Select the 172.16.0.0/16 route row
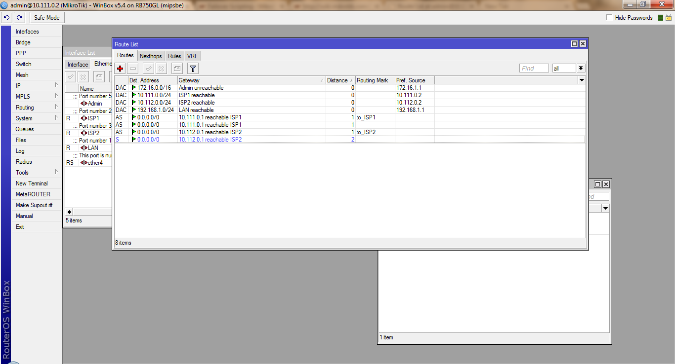Screen dimensions: 675x364 point(350,88)
